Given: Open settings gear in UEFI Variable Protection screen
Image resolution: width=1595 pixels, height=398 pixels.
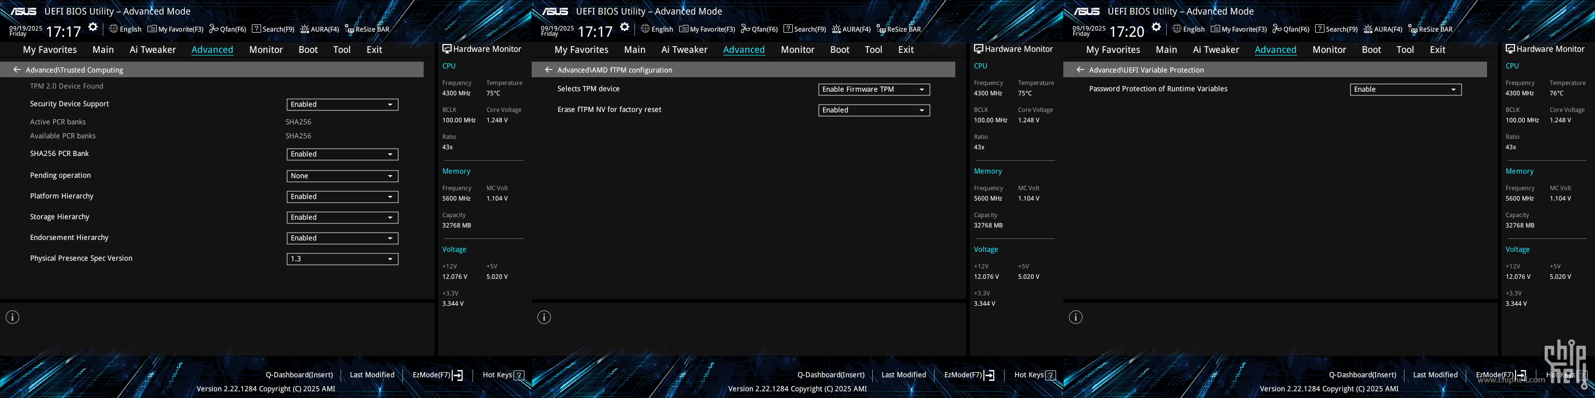Looking at the screenshot, I should (x=1156, y=27).
